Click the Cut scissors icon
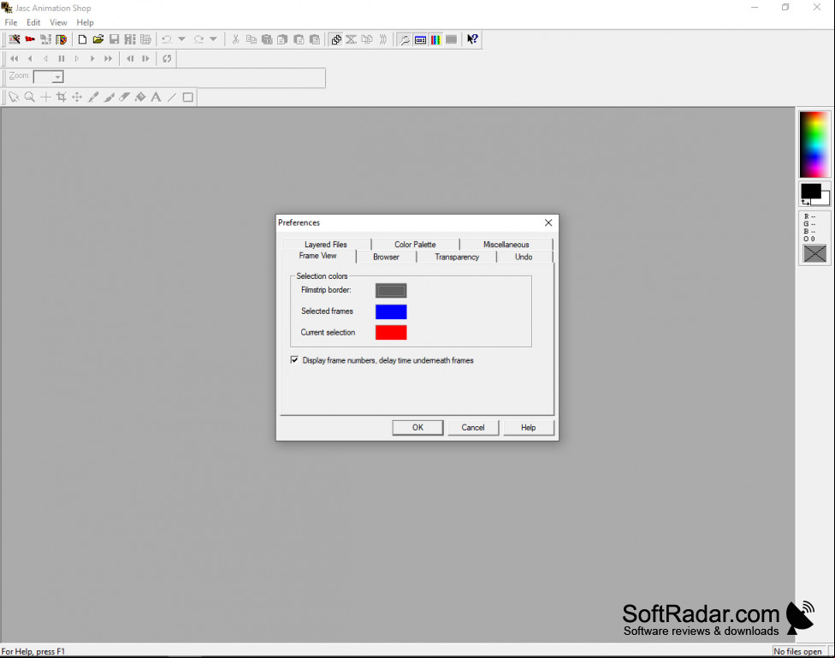The image size is (835, 658). 235,39
